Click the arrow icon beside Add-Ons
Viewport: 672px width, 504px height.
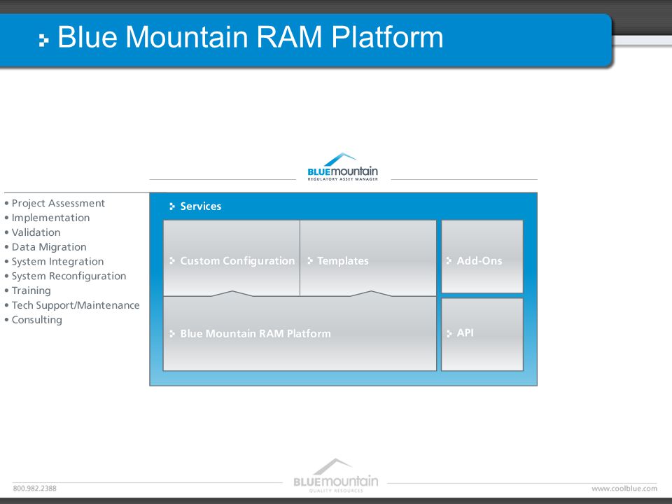point(449,260)
